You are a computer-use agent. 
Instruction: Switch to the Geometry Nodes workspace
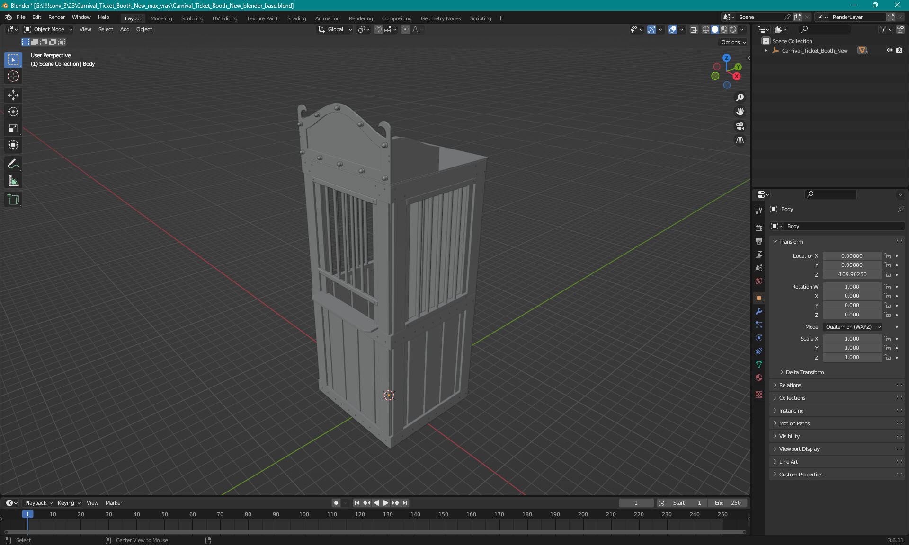point(440,18)
